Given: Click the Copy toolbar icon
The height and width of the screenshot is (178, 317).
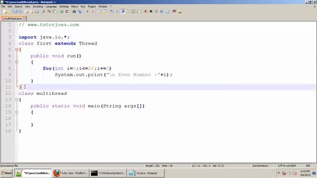Looking at the screenshot, I should [x=49, y=12].
